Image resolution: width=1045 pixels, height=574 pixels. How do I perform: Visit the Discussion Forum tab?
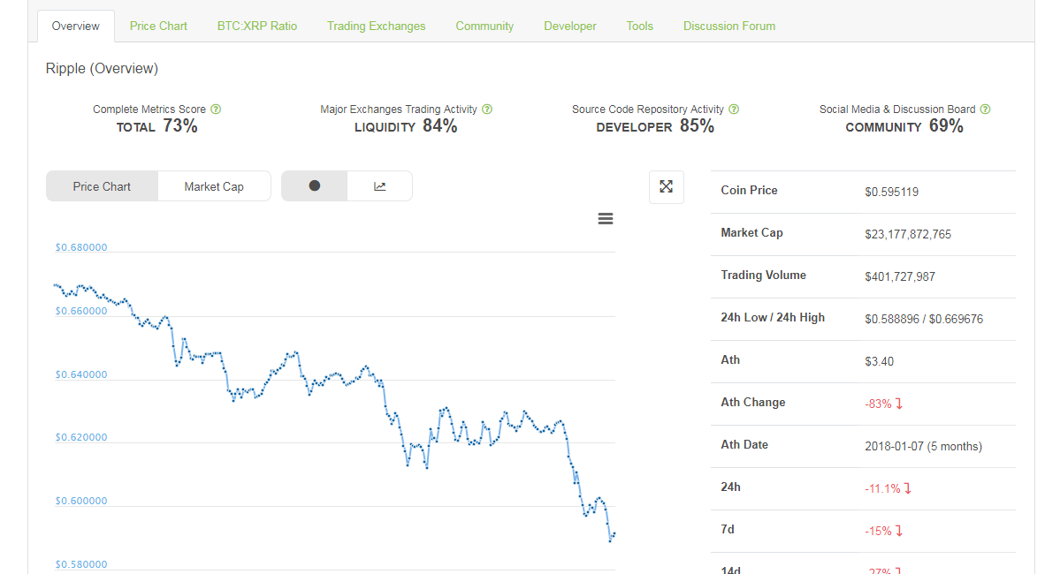click(x=729, y=26)
